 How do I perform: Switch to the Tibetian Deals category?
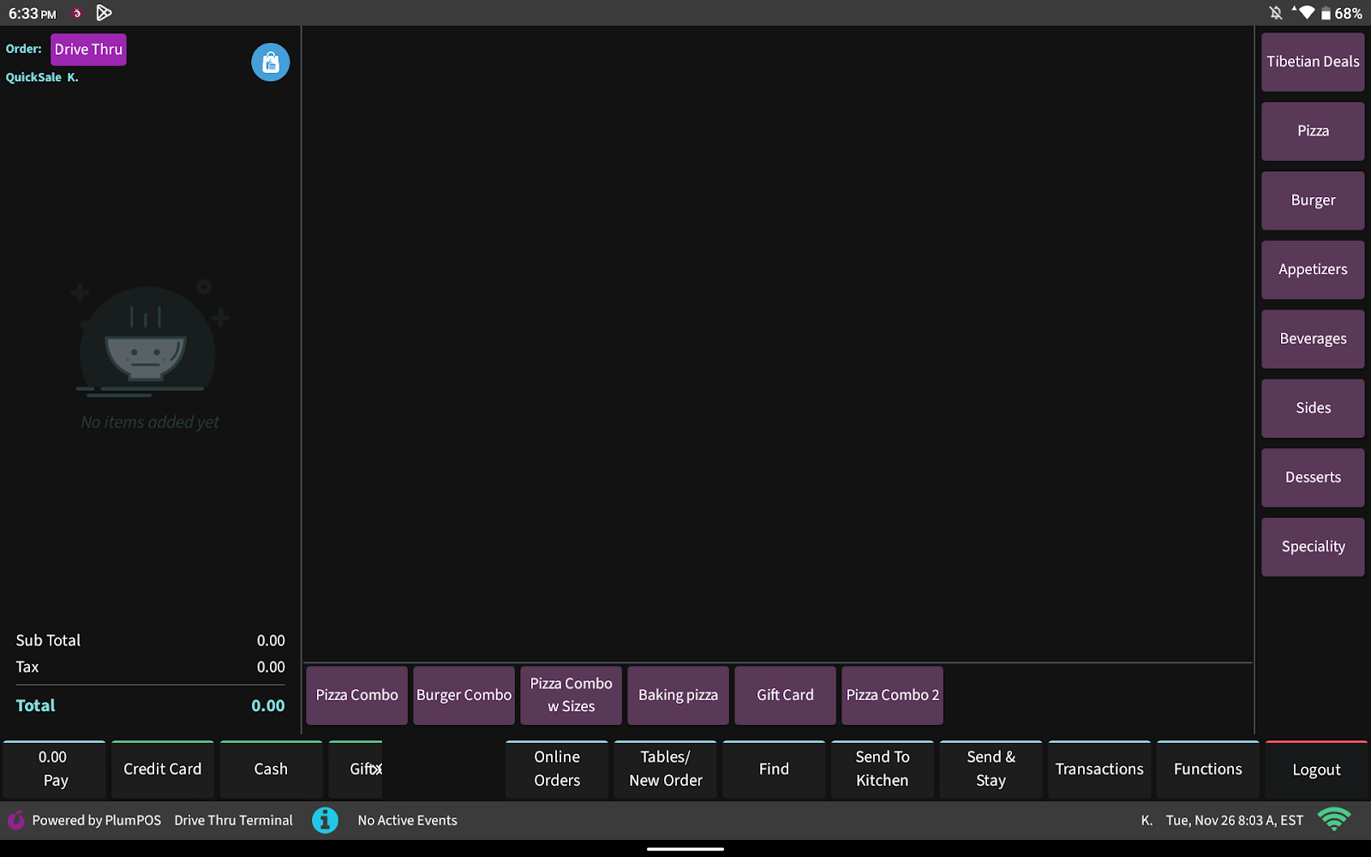[x=1312, y=62]
